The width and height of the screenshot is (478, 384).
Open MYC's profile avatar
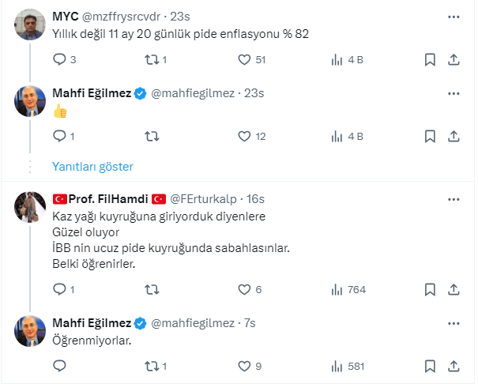30,25
